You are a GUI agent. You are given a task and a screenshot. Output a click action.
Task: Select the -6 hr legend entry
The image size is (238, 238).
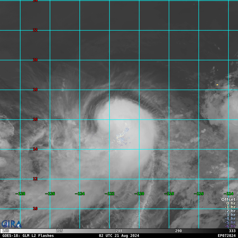(230, 226)
